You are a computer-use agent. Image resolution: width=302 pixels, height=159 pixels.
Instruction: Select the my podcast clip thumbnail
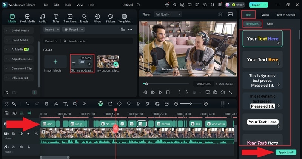(108, 62)
